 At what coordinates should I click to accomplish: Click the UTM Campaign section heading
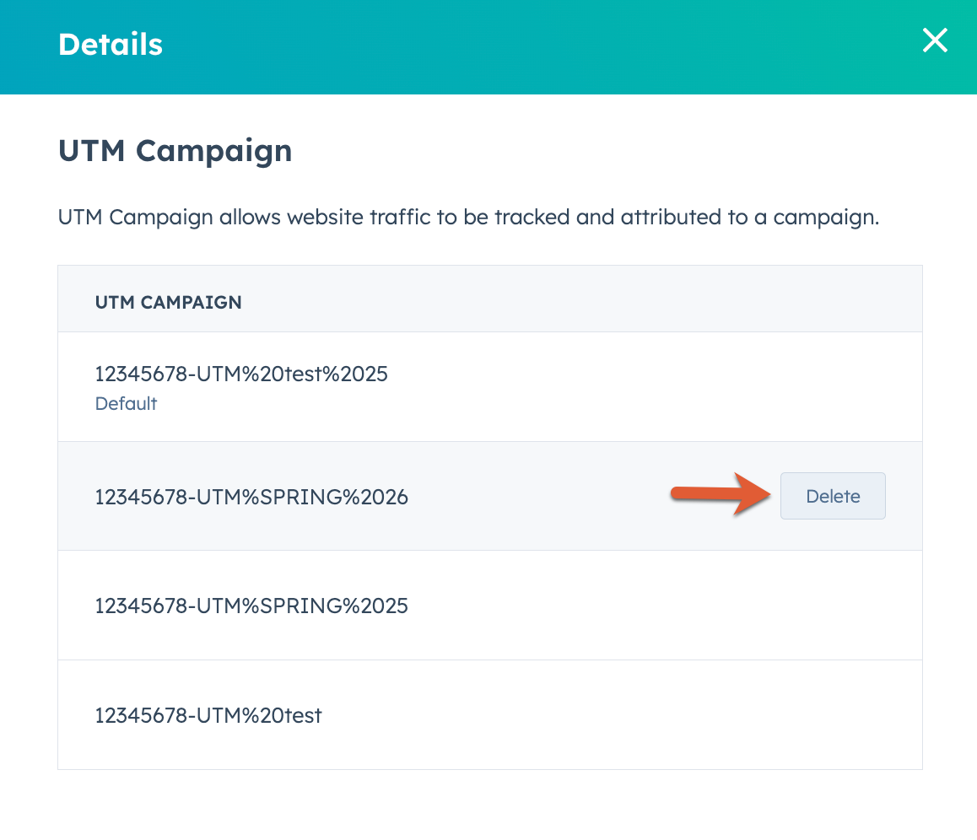tap(175, 151)
